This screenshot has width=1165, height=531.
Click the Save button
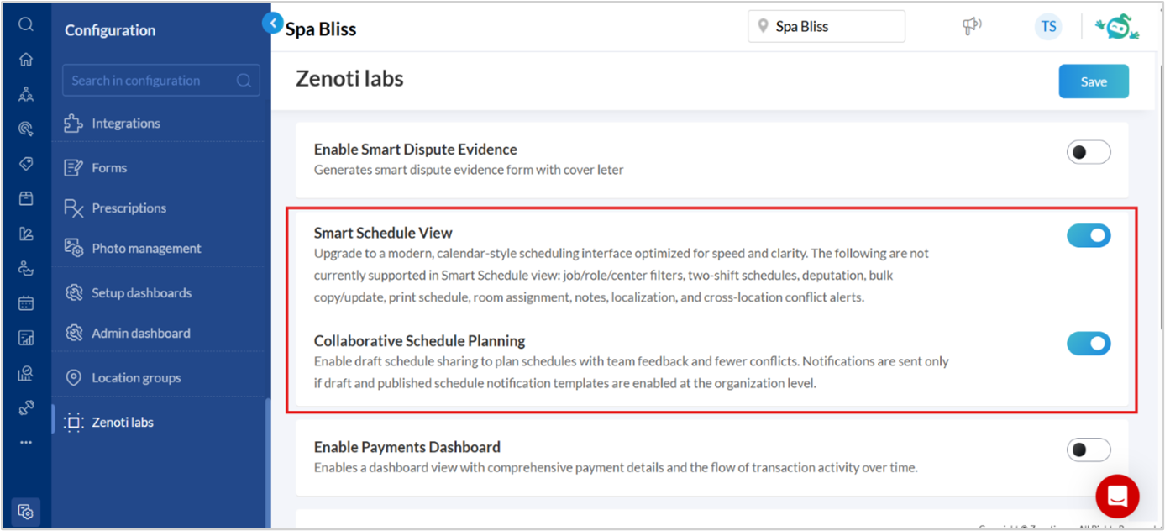(1094, 81)
